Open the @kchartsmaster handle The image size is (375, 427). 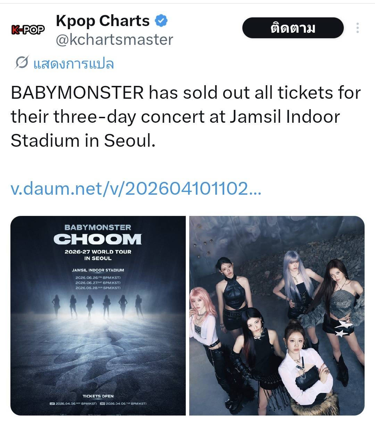coord(114,40)
